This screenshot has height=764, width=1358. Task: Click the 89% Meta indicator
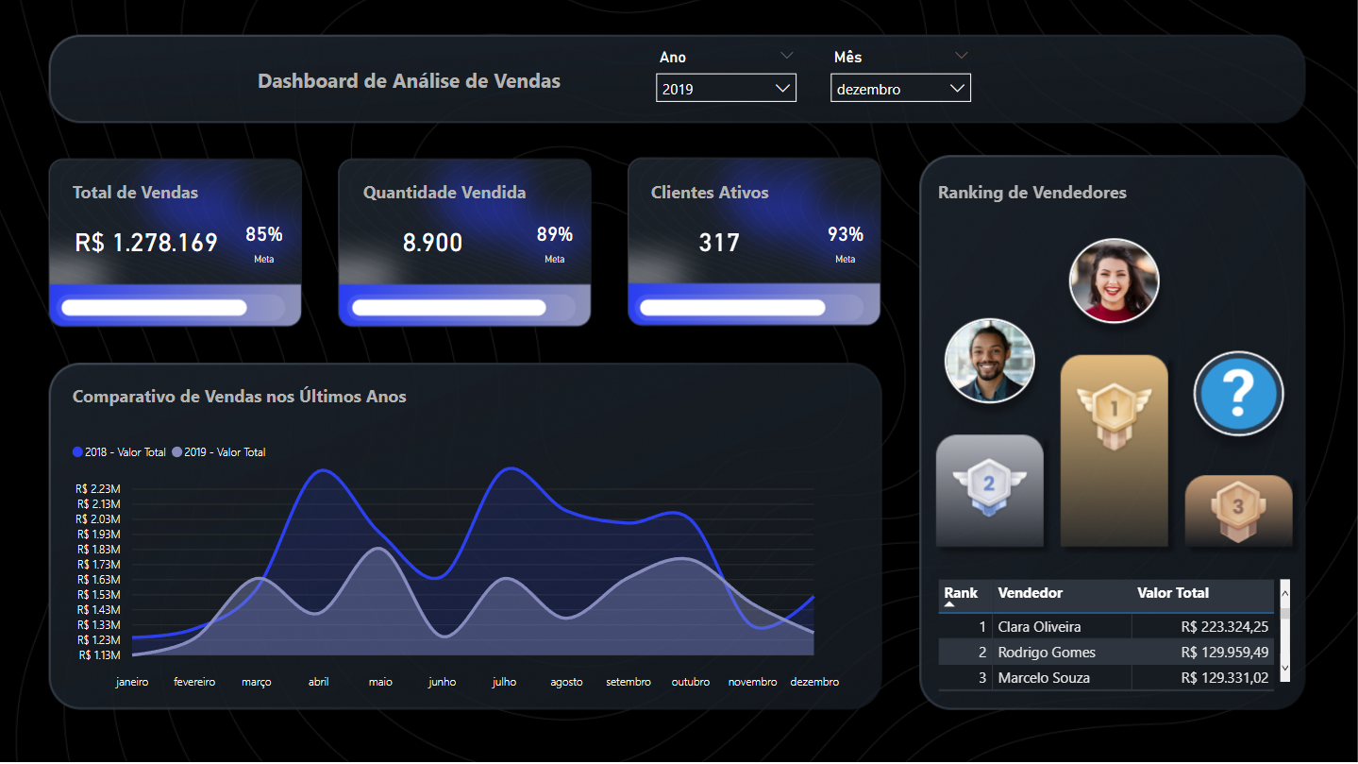pos(555,243)
